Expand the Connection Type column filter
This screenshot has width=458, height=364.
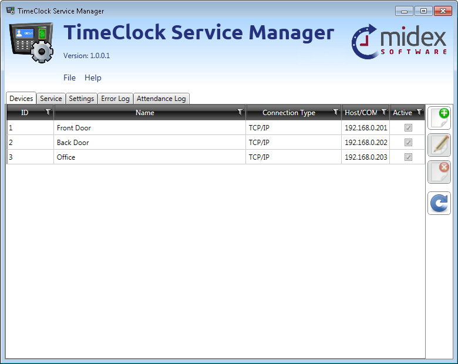tap(336, 112)
